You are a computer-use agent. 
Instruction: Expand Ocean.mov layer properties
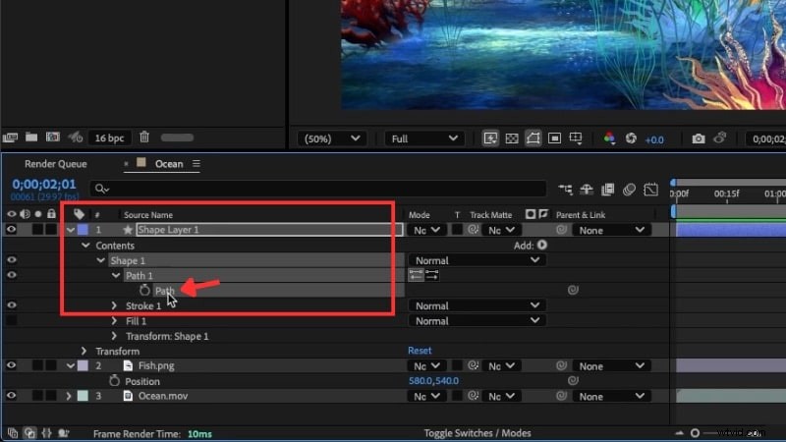click(x=69, y=396)
